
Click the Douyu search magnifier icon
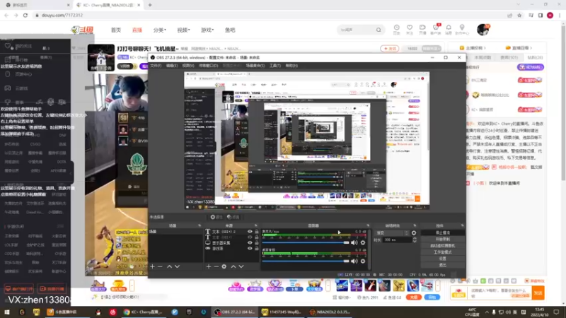click(x=379, y=30)
